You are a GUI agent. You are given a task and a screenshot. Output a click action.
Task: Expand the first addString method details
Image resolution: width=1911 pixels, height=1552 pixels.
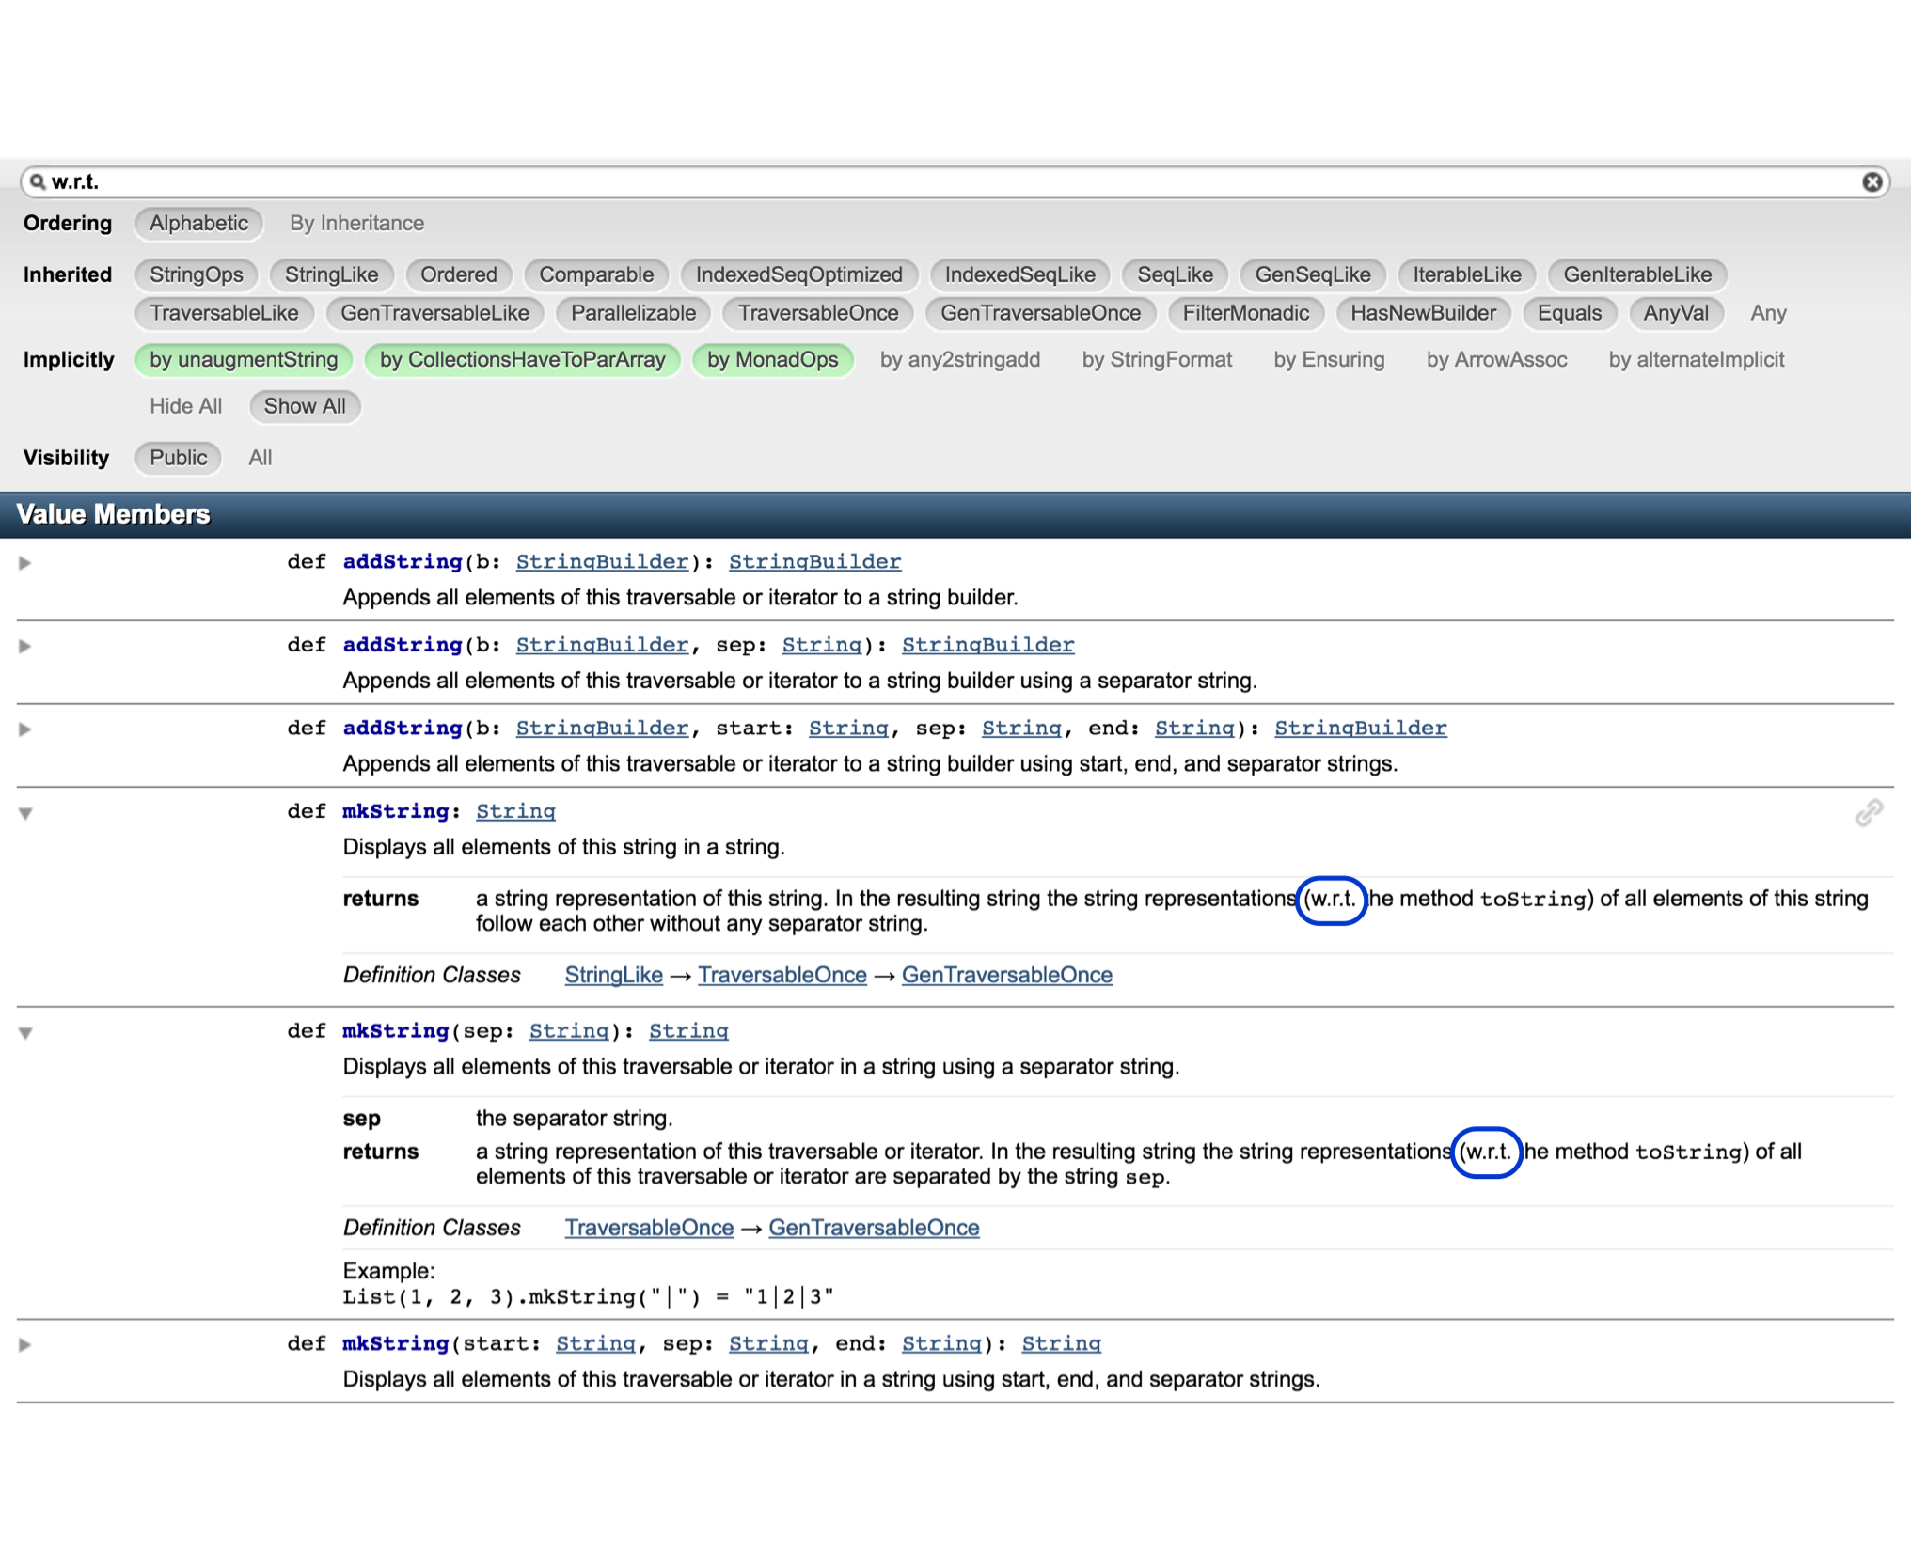[25, 564]
